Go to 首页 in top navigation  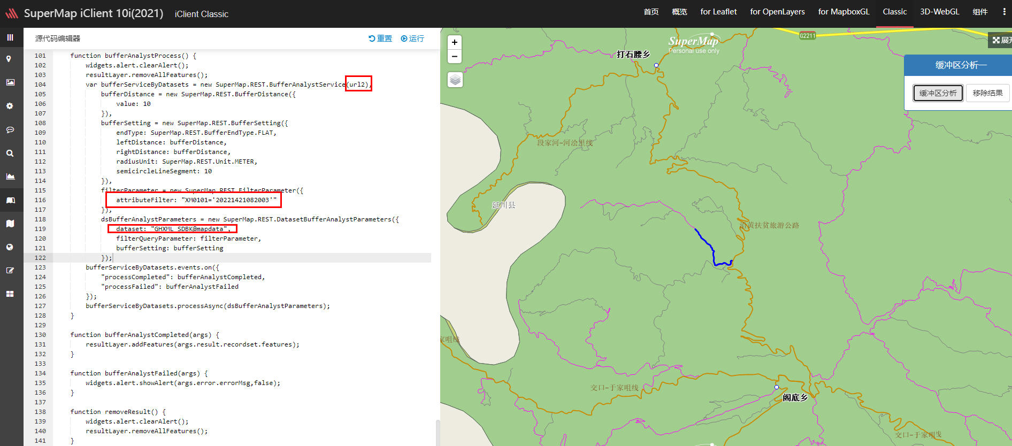[651, 12]
